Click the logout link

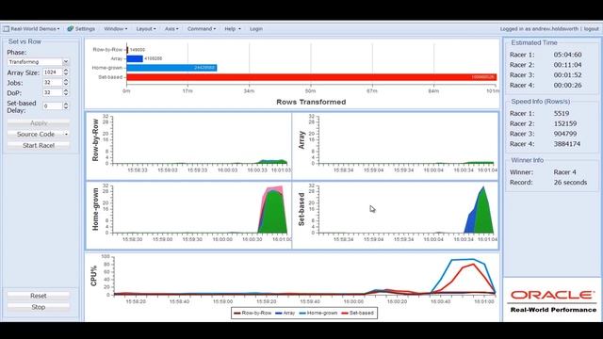[x=591, y=29]
